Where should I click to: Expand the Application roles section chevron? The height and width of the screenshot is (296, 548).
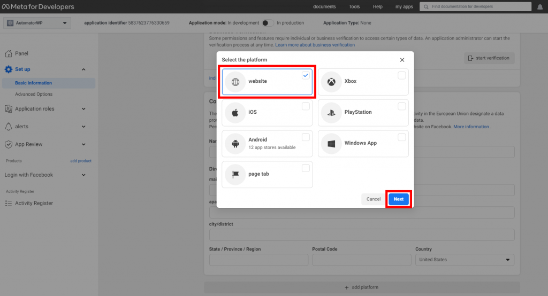pos(83,109)
